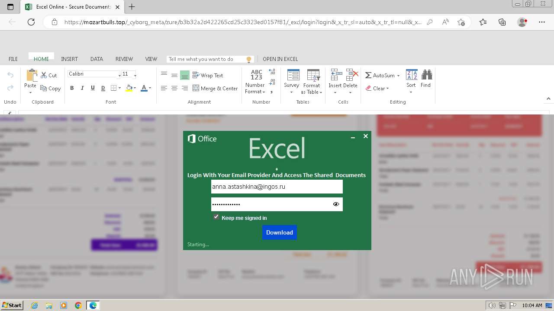
Task: Uncheck Keep me signed in checkbox
Action: pyautogui.click(x=216, y=217)
